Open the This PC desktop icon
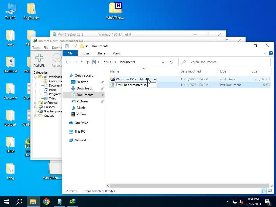This screenshot has width=276, height=207. (11, 11)
